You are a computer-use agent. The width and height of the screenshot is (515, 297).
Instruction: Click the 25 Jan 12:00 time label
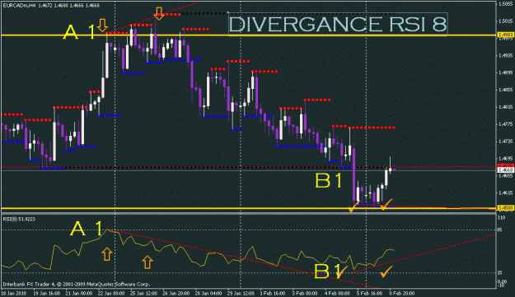click(x=143, y=293)
